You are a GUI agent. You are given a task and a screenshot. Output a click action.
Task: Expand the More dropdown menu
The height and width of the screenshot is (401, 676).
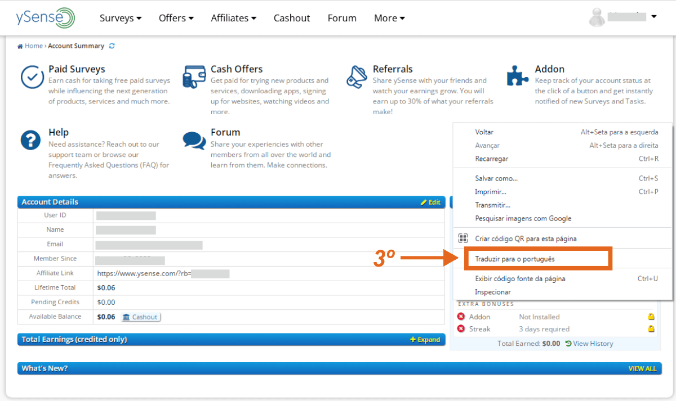[389, 18]
